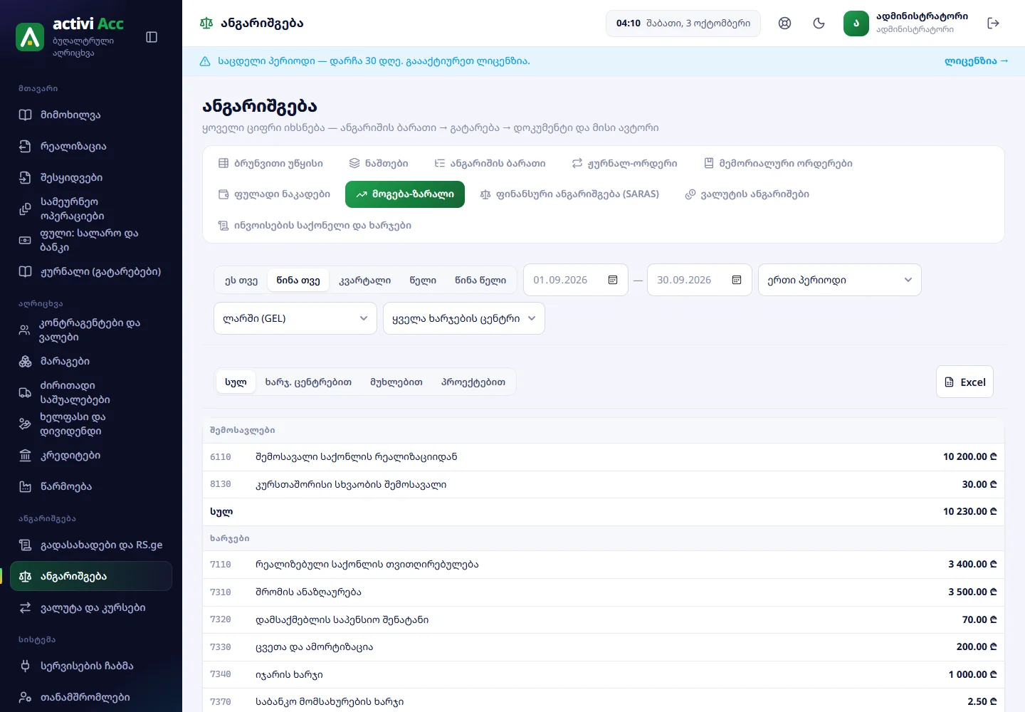Toggle dark mode moon icon
Image resolution: width=1025 pixels, height=712 pixels.
(819, 23)
